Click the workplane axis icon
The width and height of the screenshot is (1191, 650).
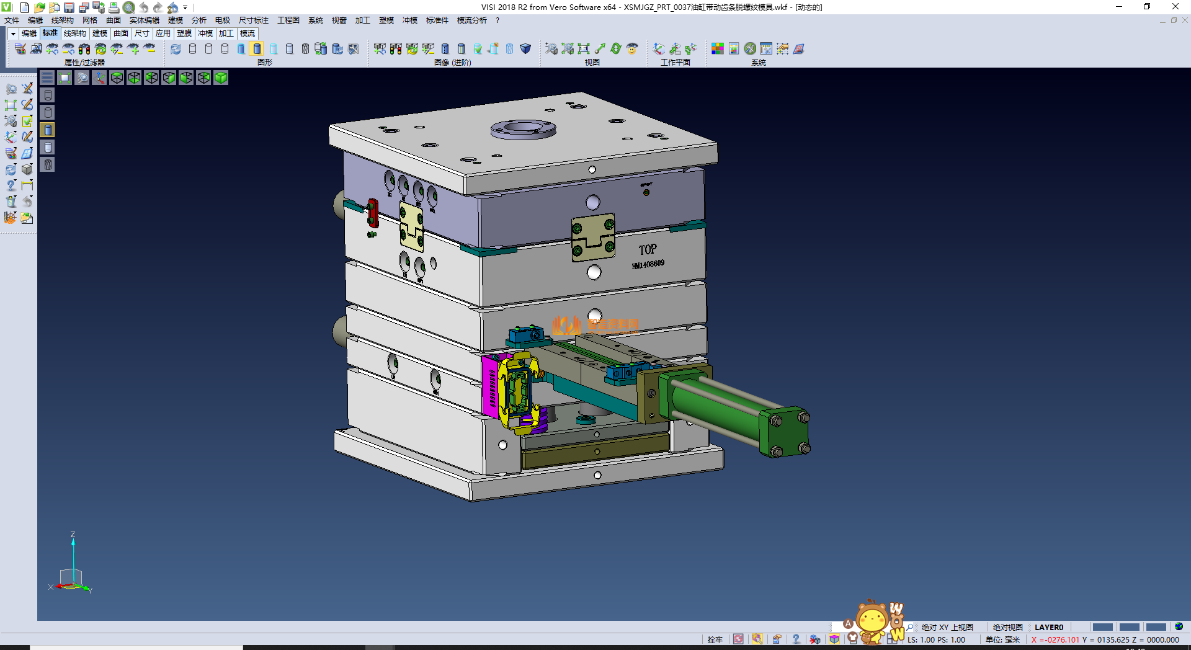659,49
